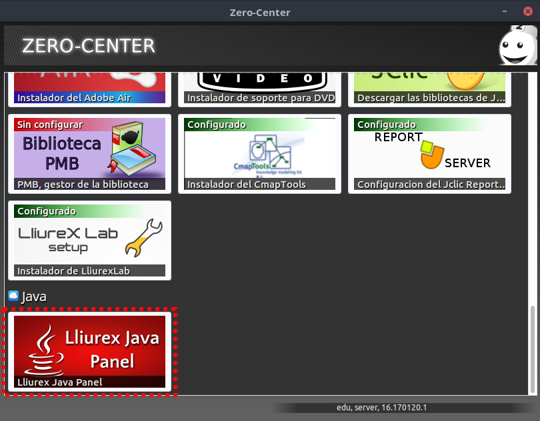Click the version status bar text
This screenshot has width=540, height=421.
pos(381,407)
